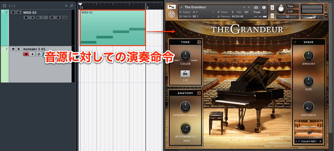
Task: Disable record on Kontakt 5 01 track
Action: tap(26, 54)
